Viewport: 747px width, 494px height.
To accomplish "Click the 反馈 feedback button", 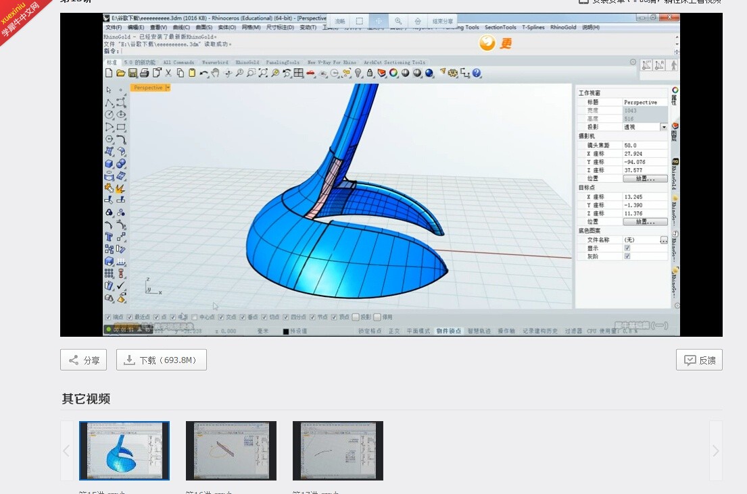I will tap(699, 360).
